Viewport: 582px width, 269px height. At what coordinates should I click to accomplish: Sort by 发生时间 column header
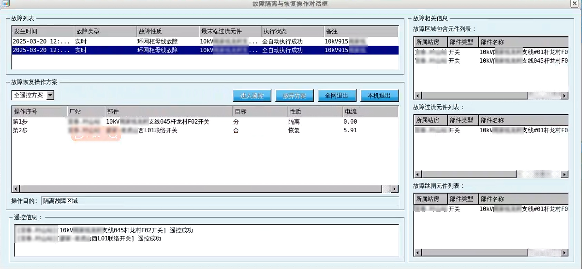pos(43,31)
